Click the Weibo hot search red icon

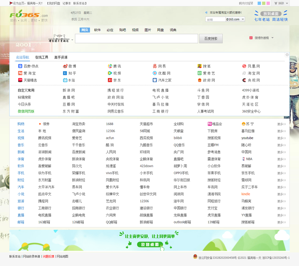pyautogui.click(x=251, y=38)
